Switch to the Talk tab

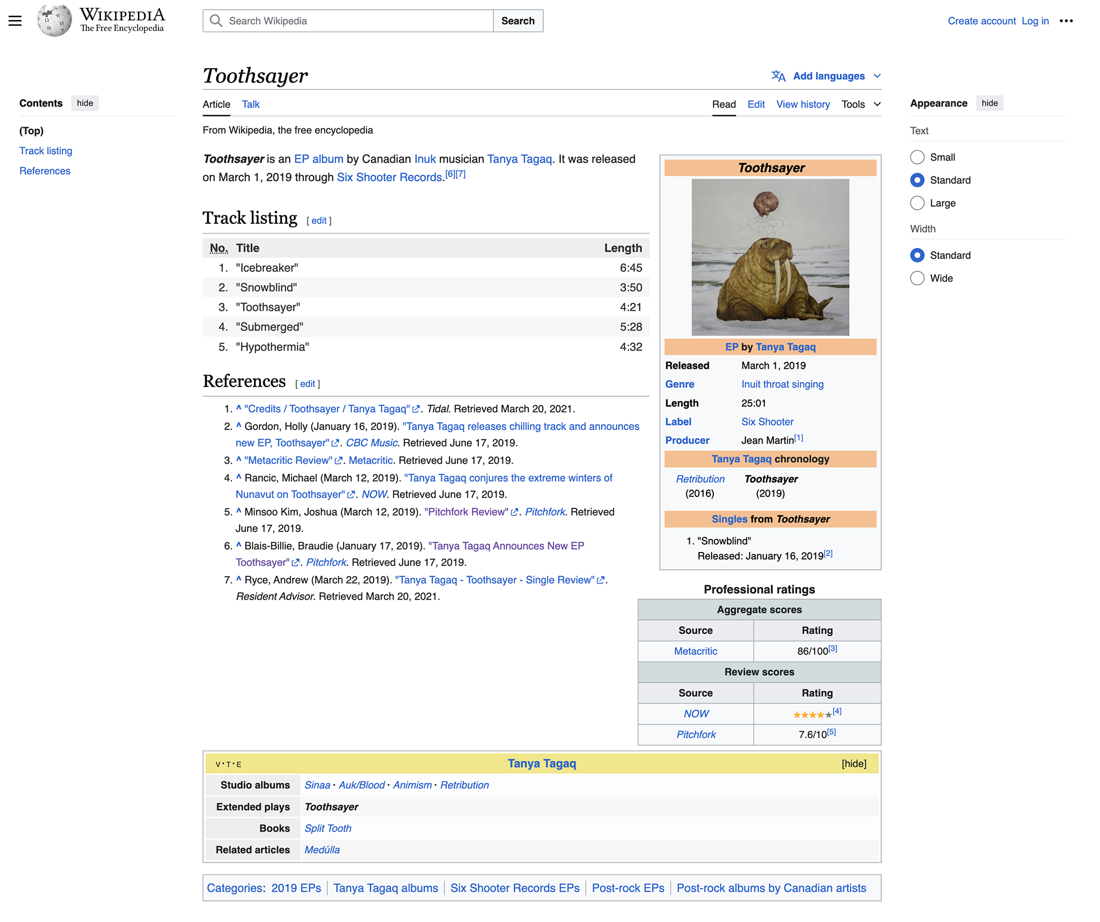click(x=250, y=104)
